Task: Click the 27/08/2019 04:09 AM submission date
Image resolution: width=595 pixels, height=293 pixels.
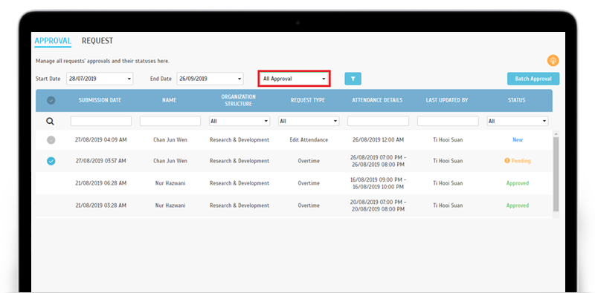Action: click(x=101, y=139)
